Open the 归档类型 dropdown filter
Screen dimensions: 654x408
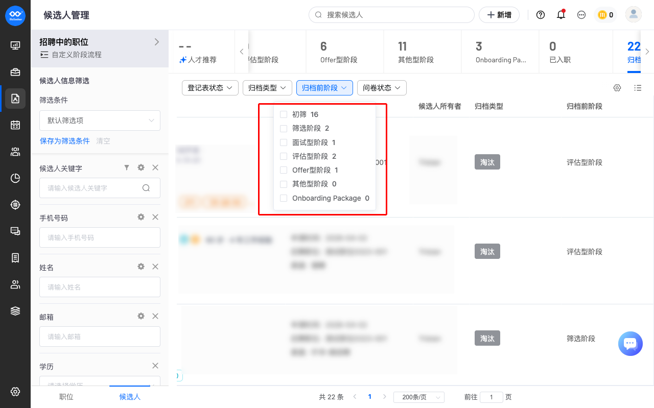(x=267, y=88)
